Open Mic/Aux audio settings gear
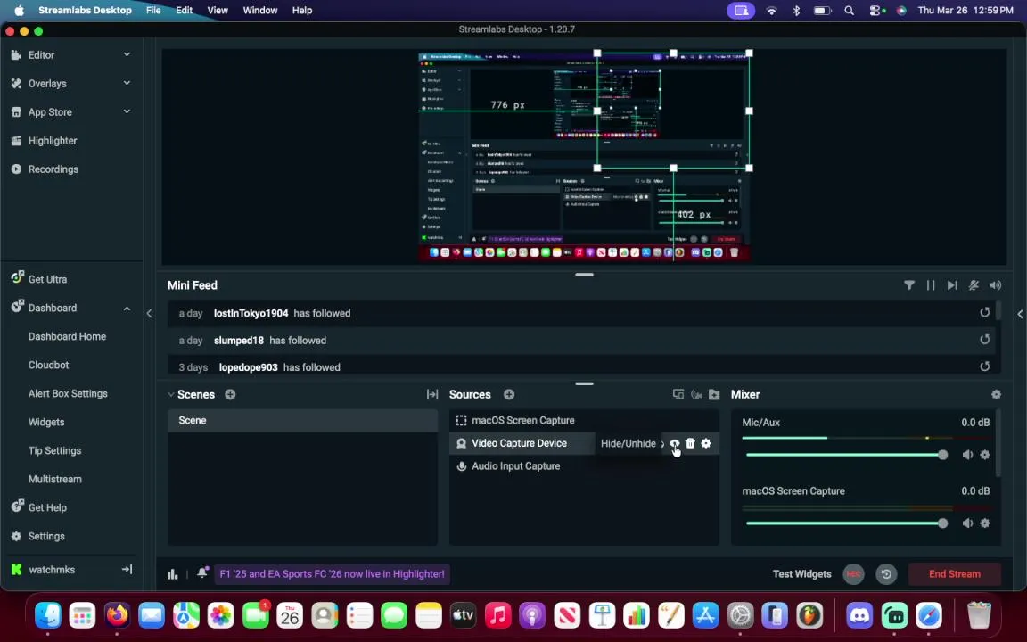1027x642 pixels. [x=984, y=455]
